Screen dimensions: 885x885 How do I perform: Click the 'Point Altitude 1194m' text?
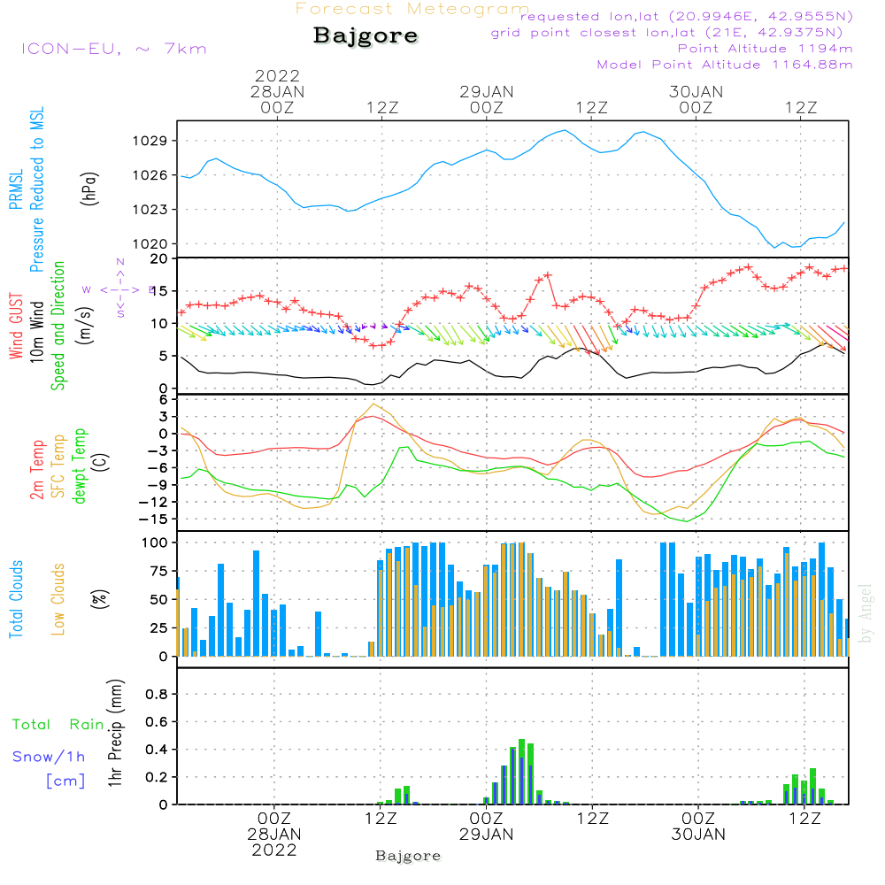tap(765, 49)
